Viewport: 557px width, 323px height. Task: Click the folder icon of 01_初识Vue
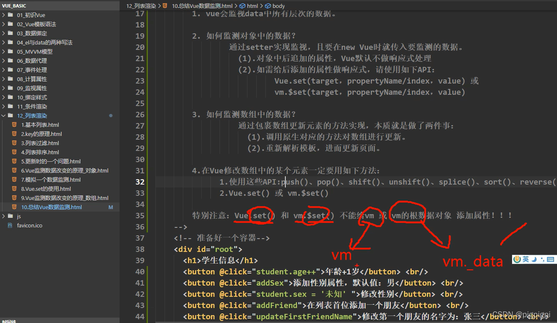(10, 15)
